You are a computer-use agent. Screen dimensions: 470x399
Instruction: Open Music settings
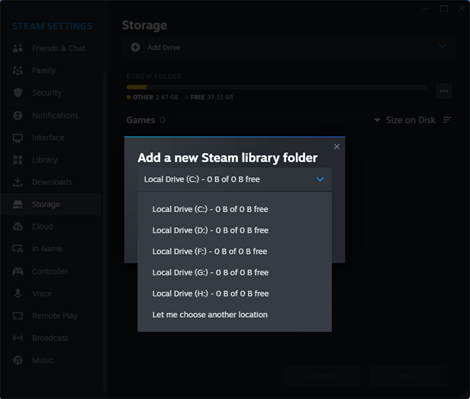51,360
